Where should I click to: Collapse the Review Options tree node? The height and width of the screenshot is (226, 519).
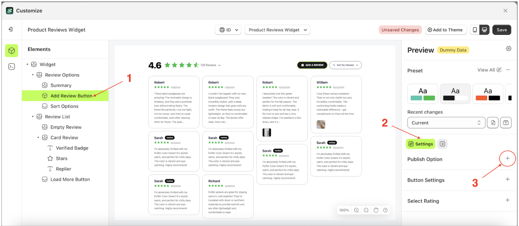coord(33,75)
